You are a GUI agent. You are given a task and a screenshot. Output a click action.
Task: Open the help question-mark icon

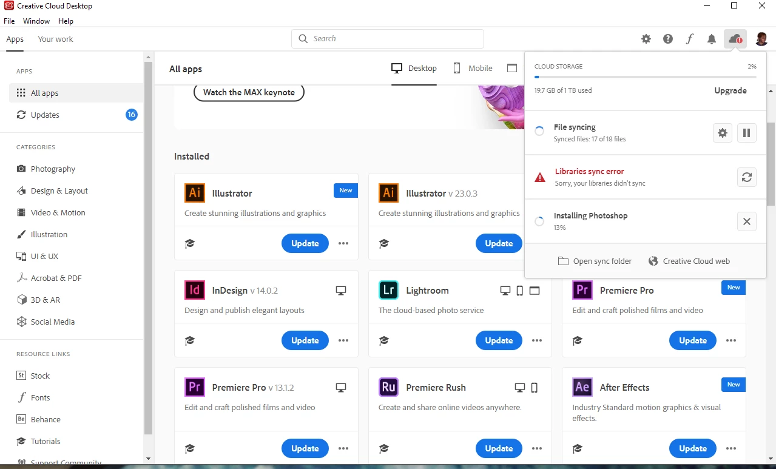668,39
